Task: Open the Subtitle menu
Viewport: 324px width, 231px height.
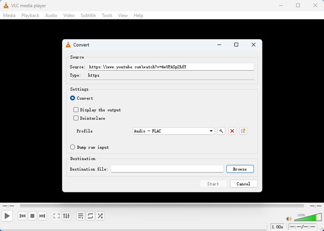Action: tap(88, 15)
